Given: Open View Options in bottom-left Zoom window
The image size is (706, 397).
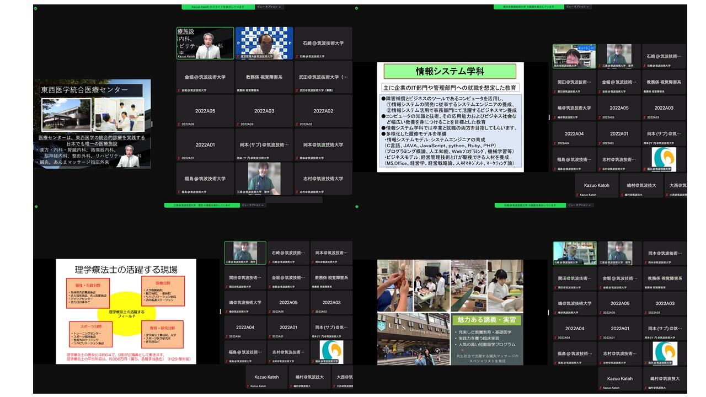Looking at the screenshot, I should pyautogui.click(x=253, y=205).
